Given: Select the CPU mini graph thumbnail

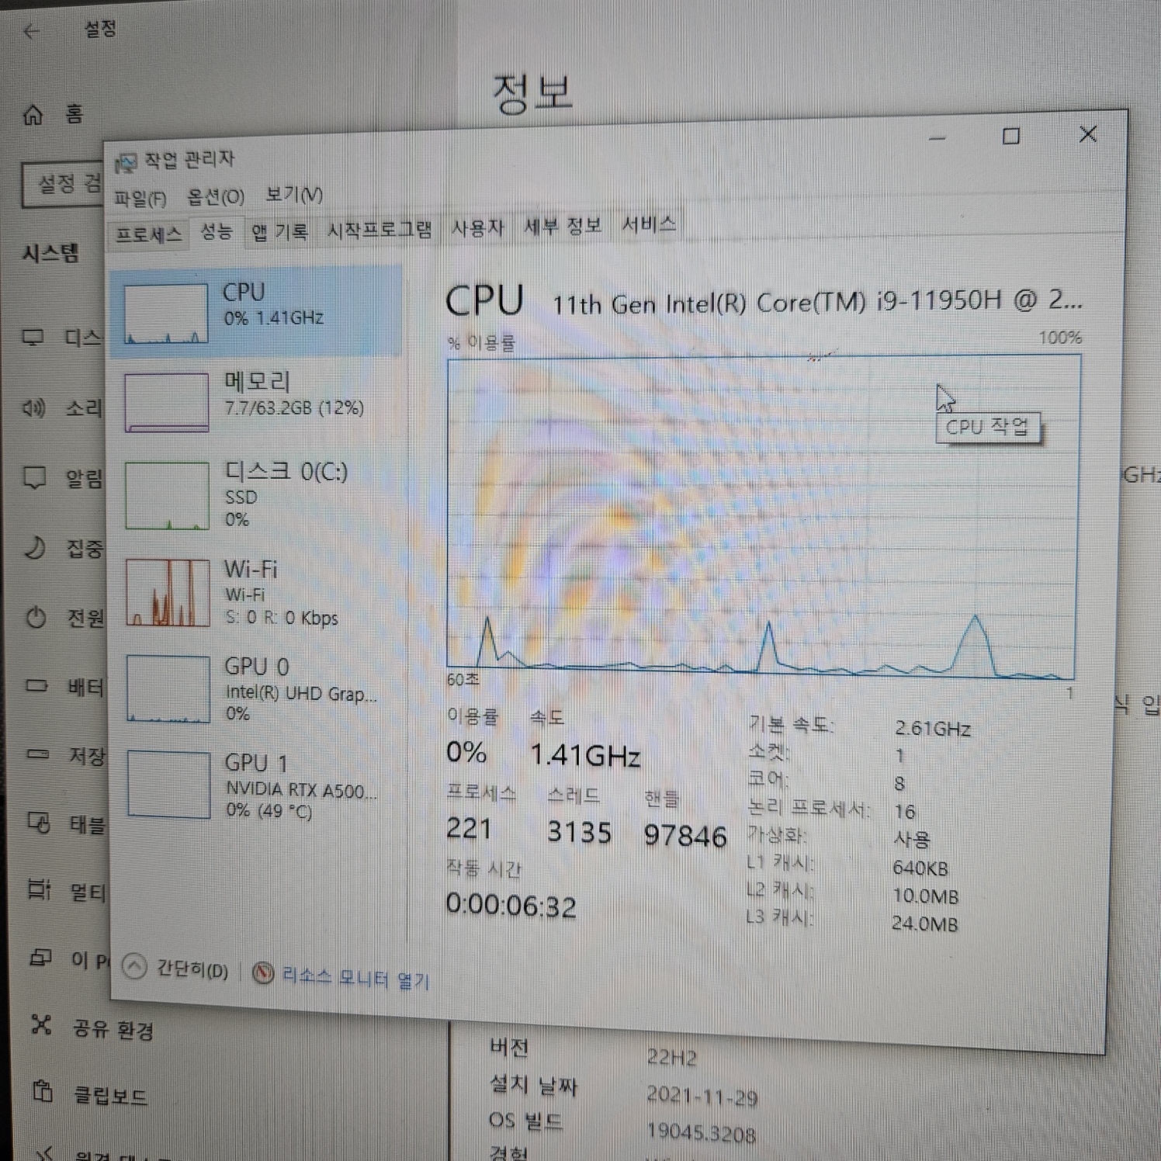Looking at the screenshot, I should [x=166, y=314].
